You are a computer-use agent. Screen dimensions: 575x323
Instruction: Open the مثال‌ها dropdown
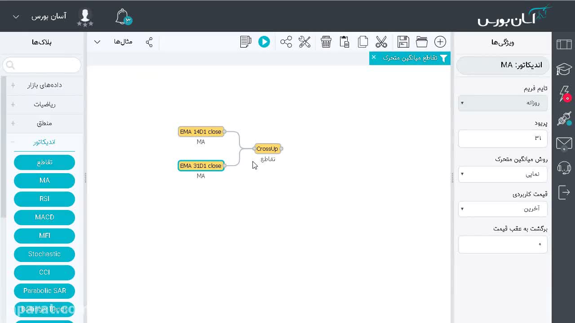click(115, 42)
